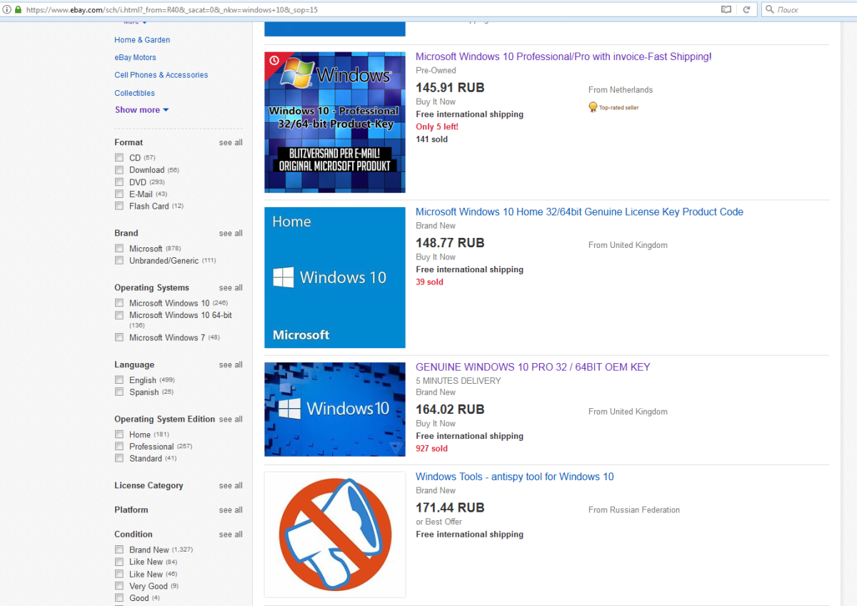
Task: Expand Format options via see all
Action: pos(231,143)
